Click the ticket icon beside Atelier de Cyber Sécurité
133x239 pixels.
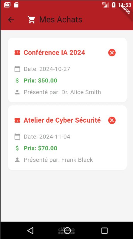click(x=17, y=121)
